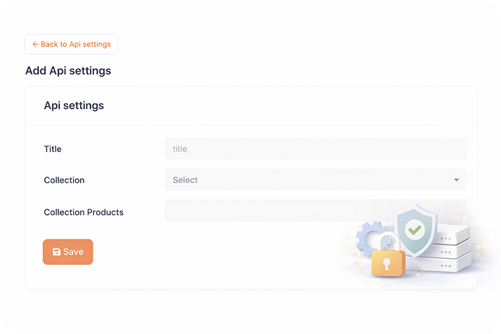Go back via Back to Api settings link

pos(75,45)
